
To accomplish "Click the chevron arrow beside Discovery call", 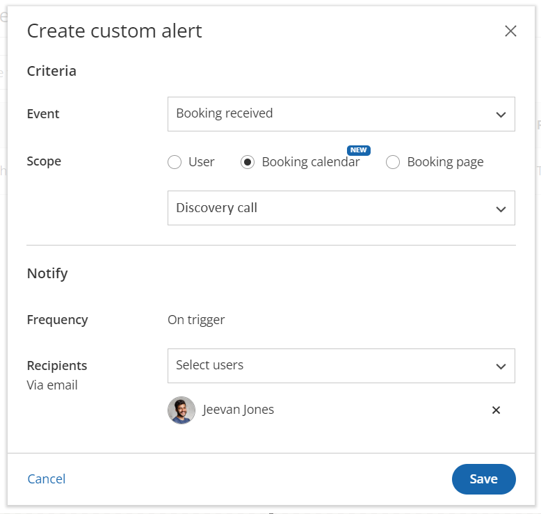I will point(501,209).
